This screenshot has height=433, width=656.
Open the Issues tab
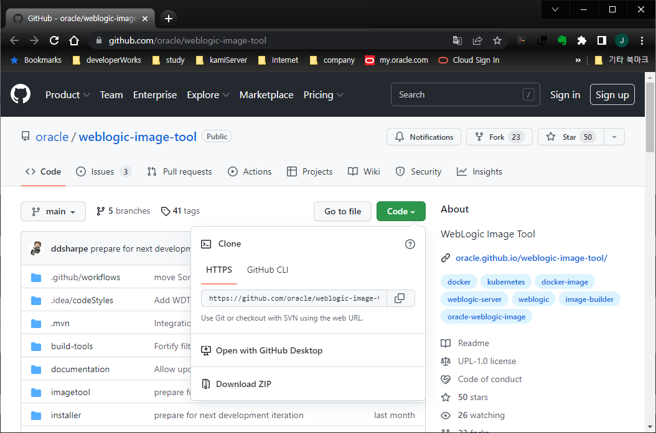coord(103,171)
